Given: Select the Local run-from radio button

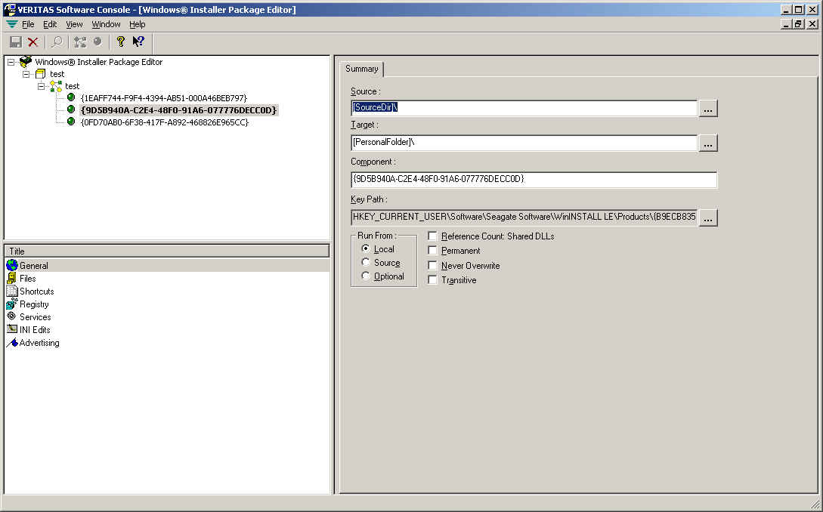Looking at the screenshot, I should (x=366, y=248).
